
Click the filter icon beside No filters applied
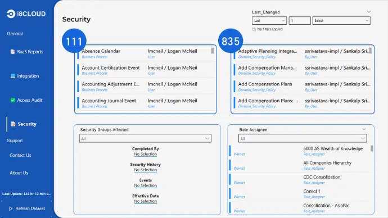(254, 29)
